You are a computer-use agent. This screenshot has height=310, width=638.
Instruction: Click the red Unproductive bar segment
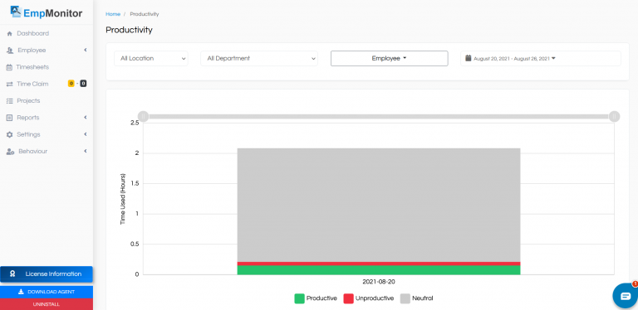coord(379,264)
